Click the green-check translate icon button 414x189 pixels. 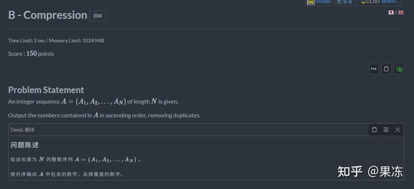pos(399,69)
